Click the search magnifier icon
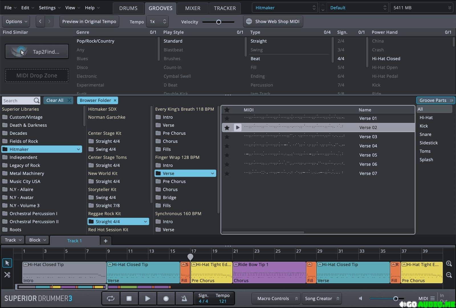The image size is (456, 308). point(36,100)
